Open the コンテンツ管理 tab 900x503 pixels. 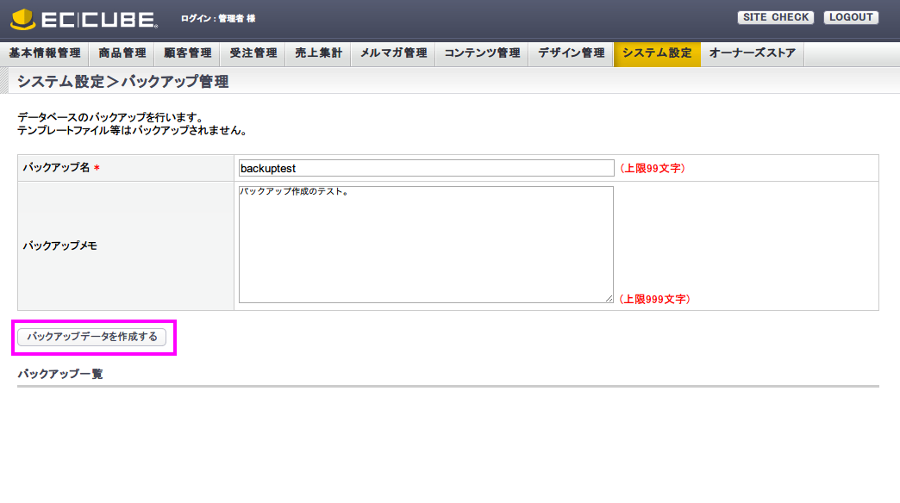coord(483,53)
